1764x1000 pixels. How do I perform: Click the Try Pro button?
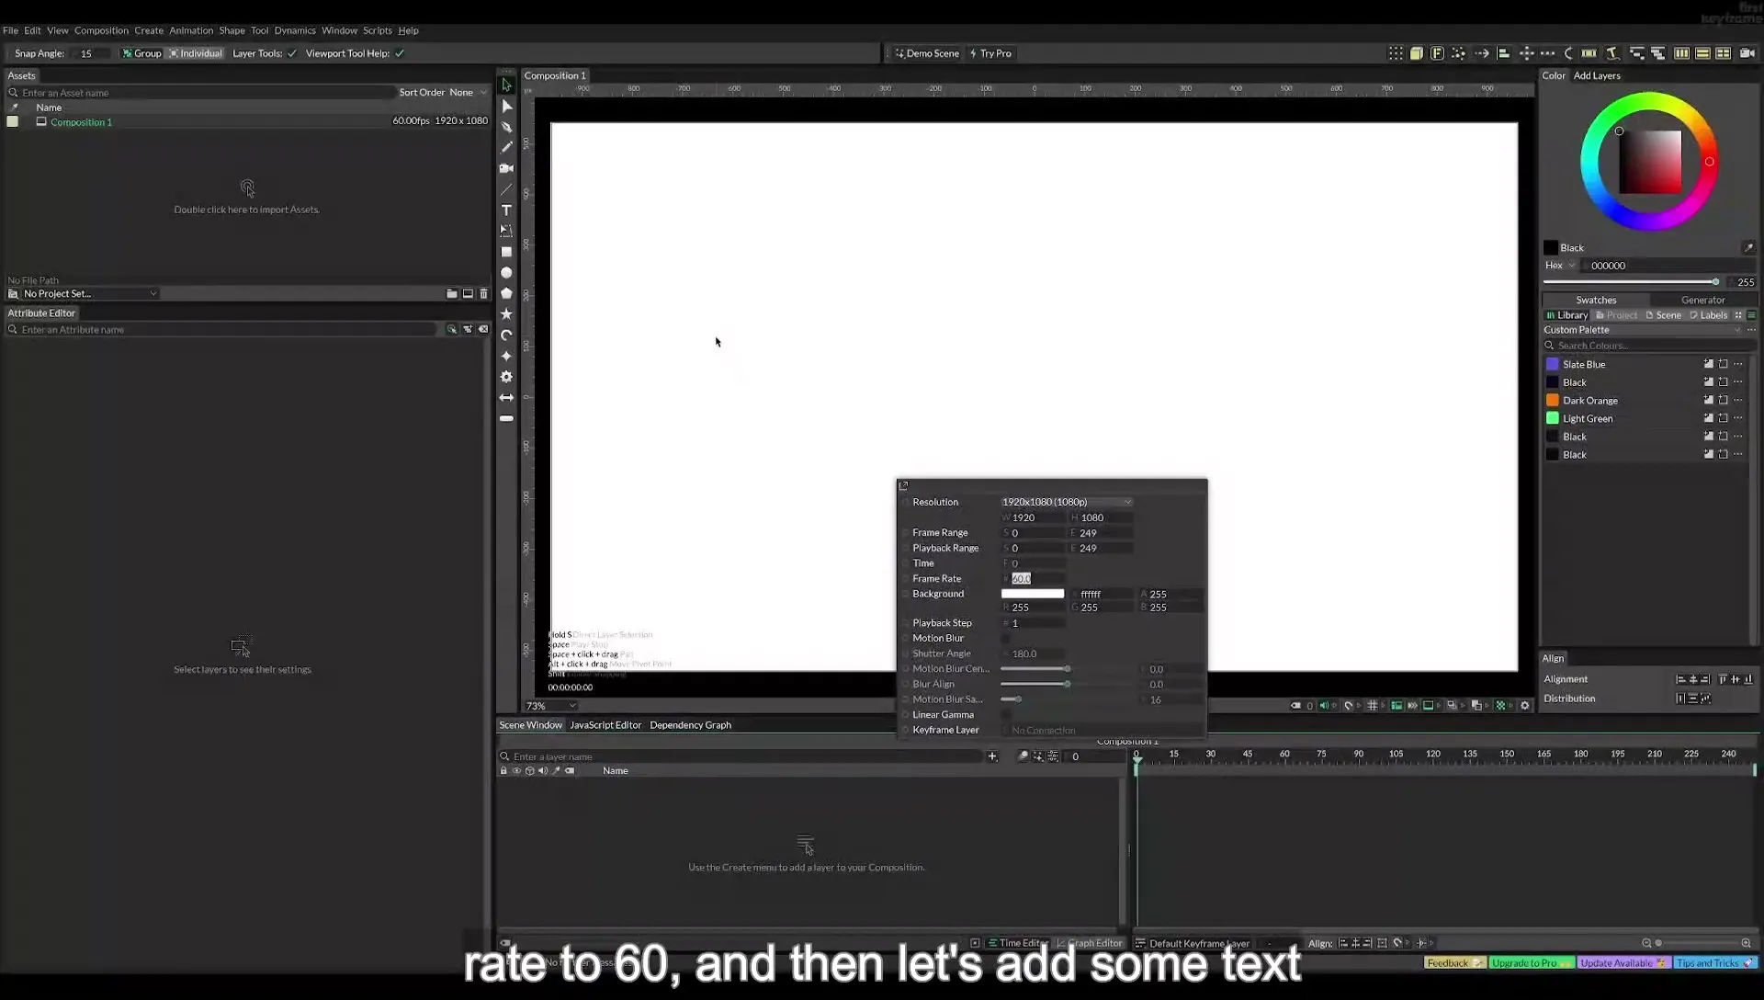990,53
